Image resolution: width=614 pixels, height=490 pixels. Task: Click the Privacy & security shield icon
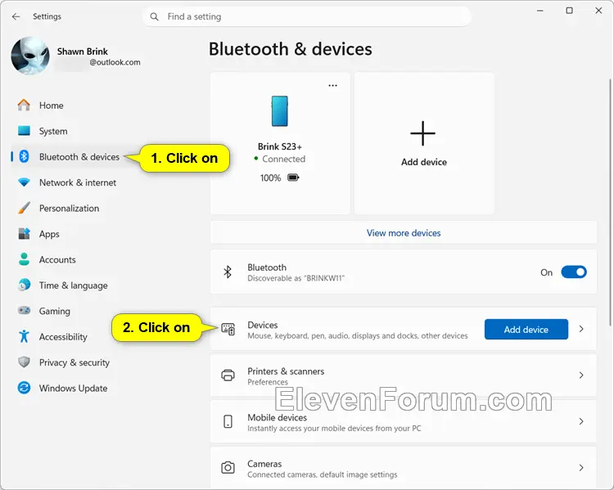(x=24, y=362)
